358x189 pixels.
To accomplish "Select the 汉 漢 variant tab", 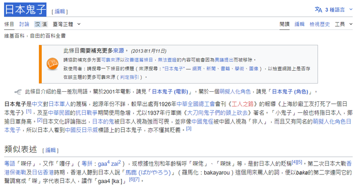I will click(x=41, y=24).
